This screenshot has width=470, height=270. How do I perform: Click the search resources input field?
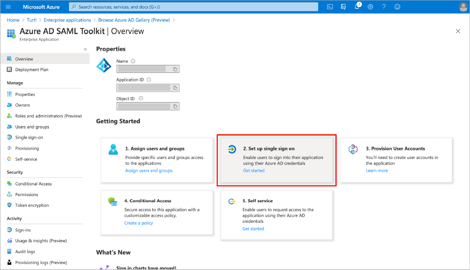pyautogui.click(x=193, y=7)
